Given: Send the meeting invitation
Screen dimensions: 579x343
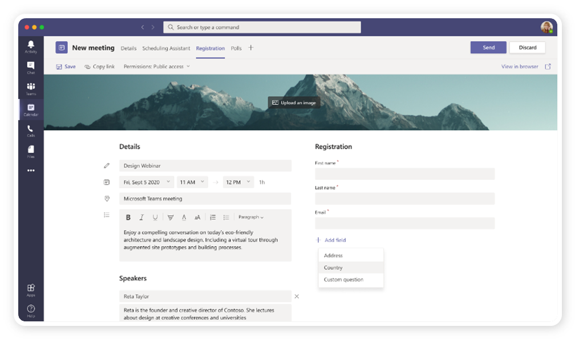Looking at the screenshot, I should pos(488,48).
